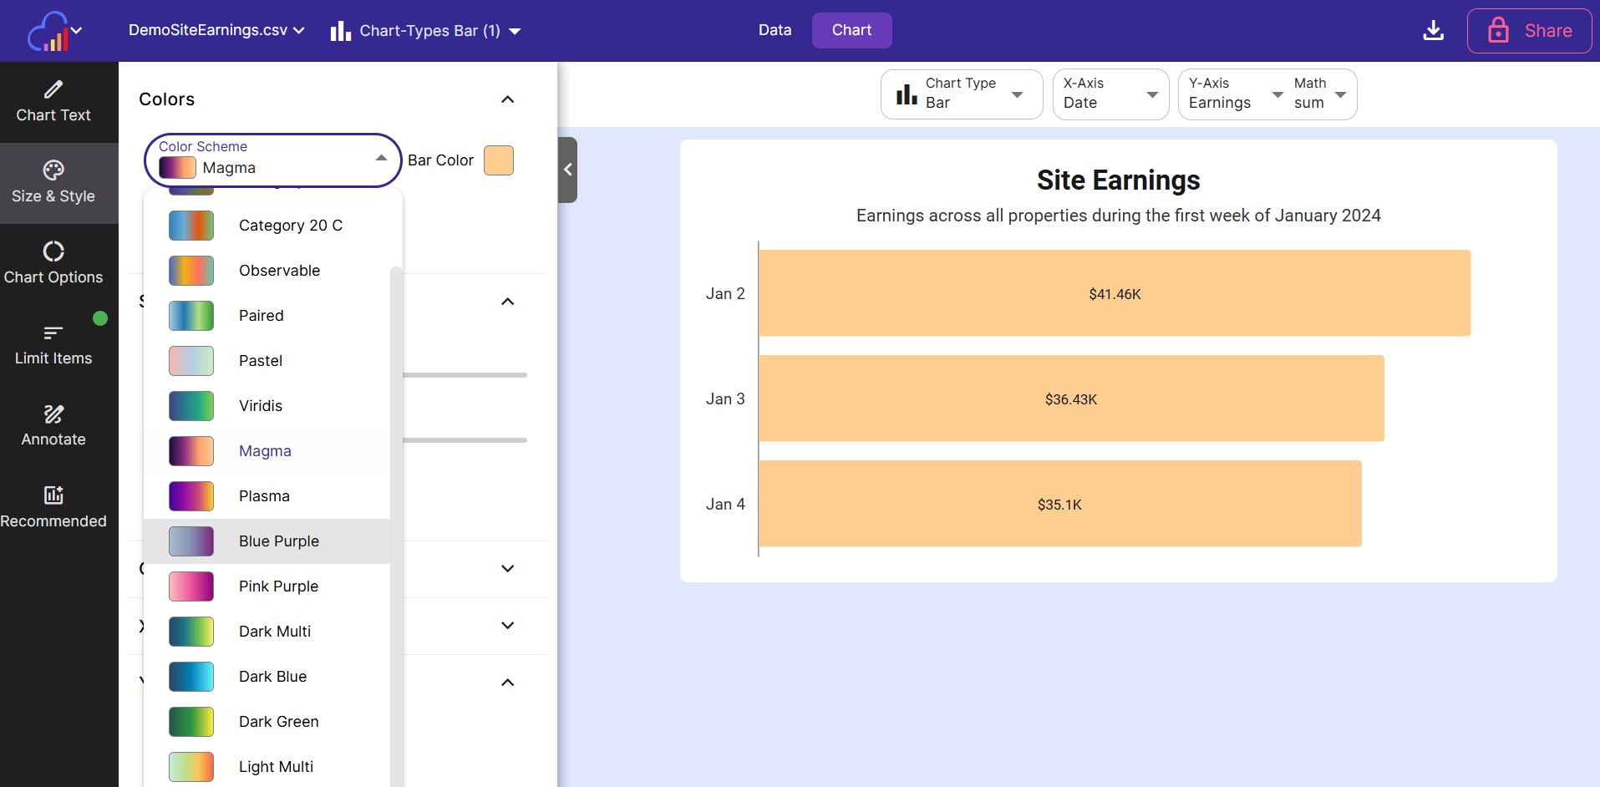Click the Jan 4 axis label
The height and width of the screenshot is (787, 1600).
725,505
